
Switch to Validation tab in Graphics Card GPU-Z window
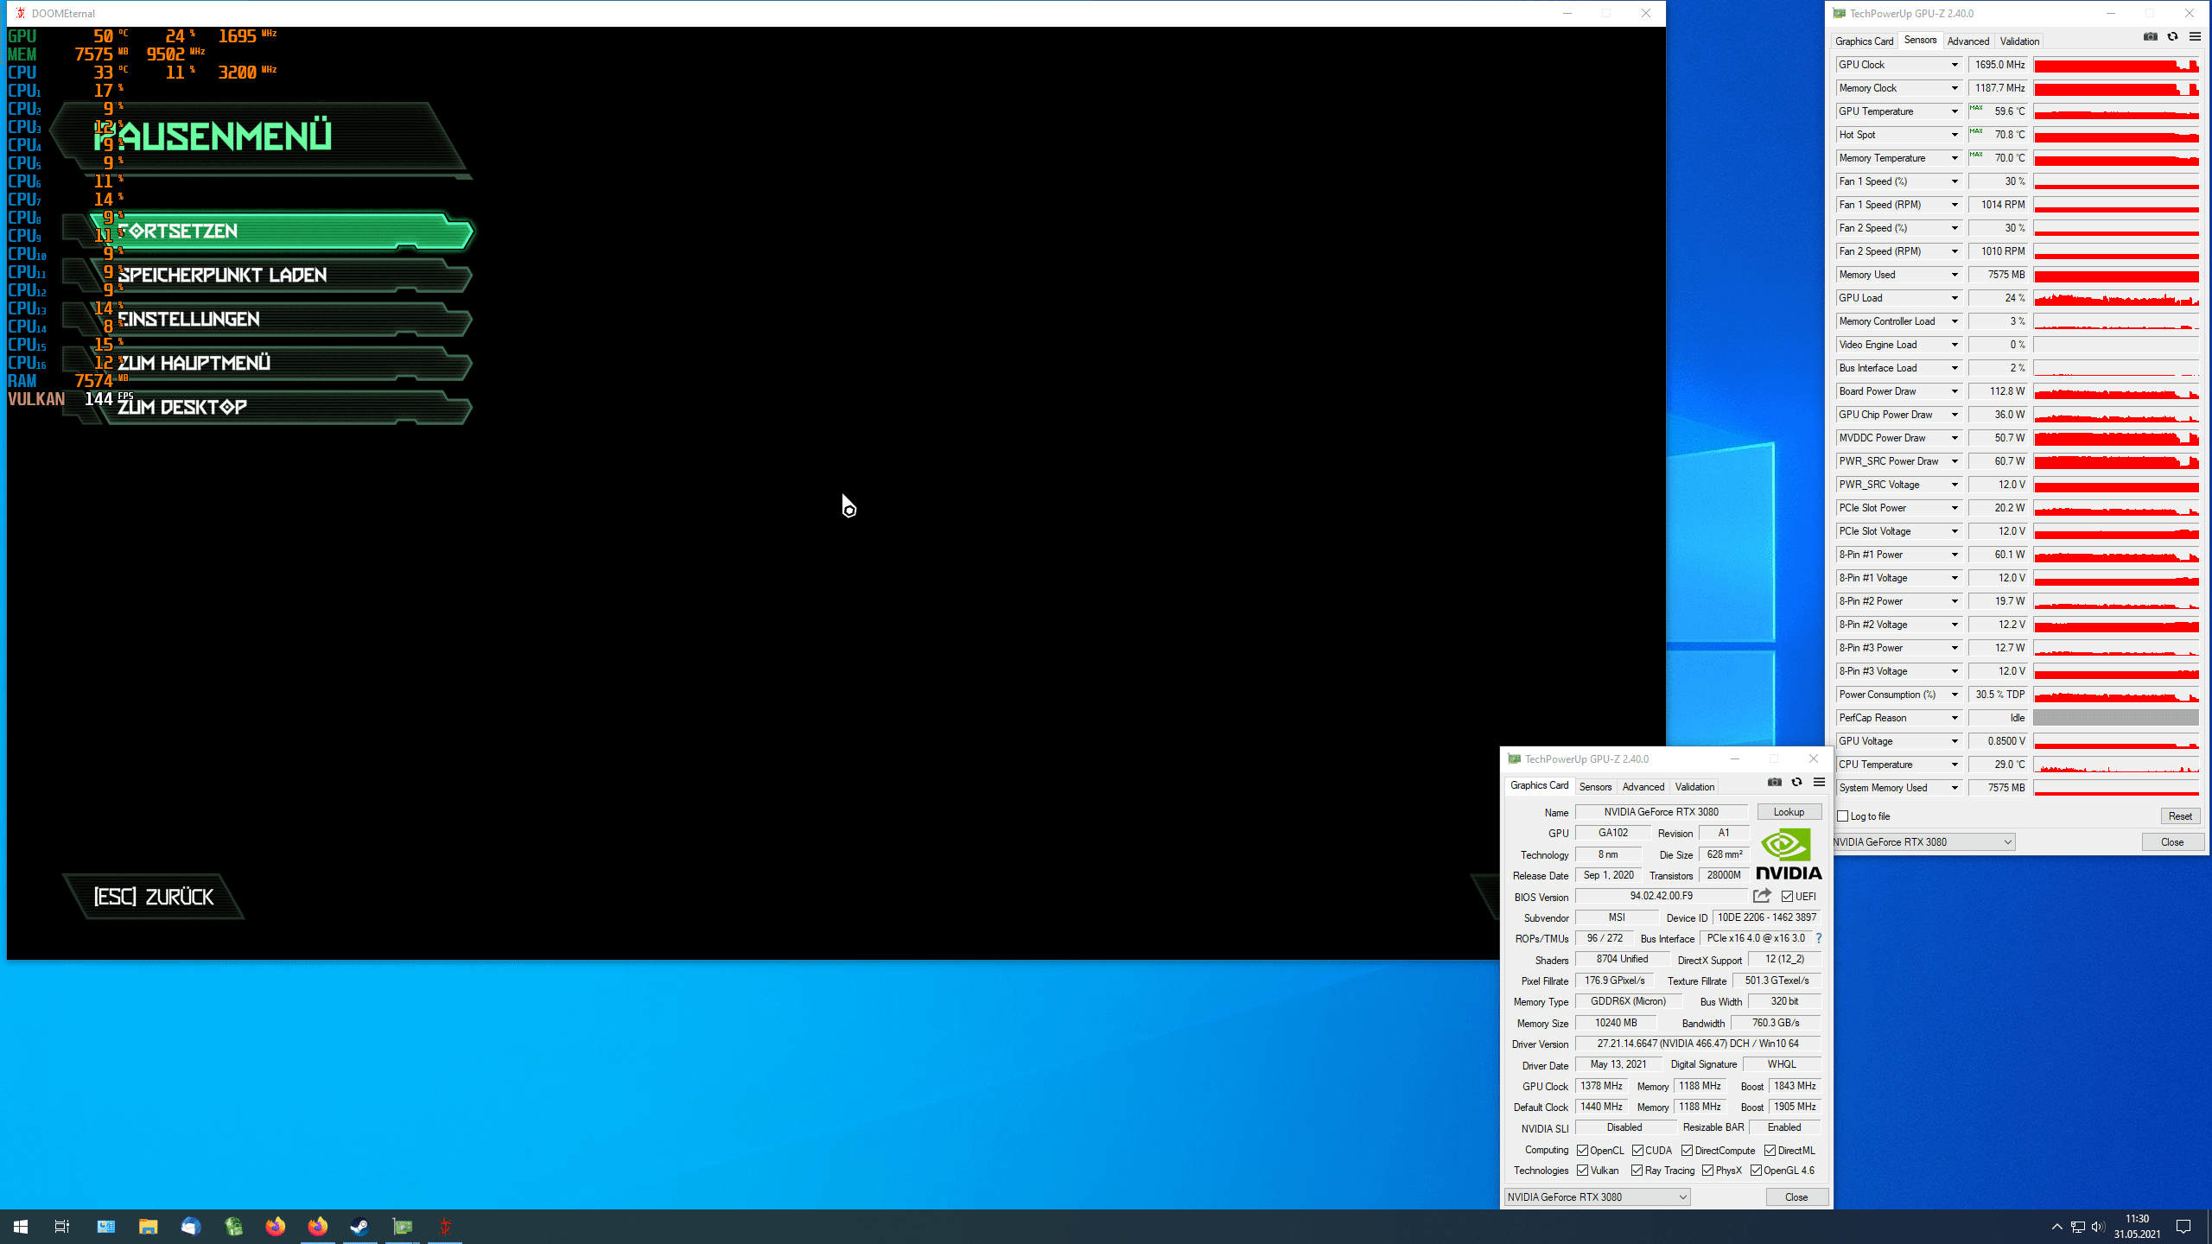(x=1694, y=787)
